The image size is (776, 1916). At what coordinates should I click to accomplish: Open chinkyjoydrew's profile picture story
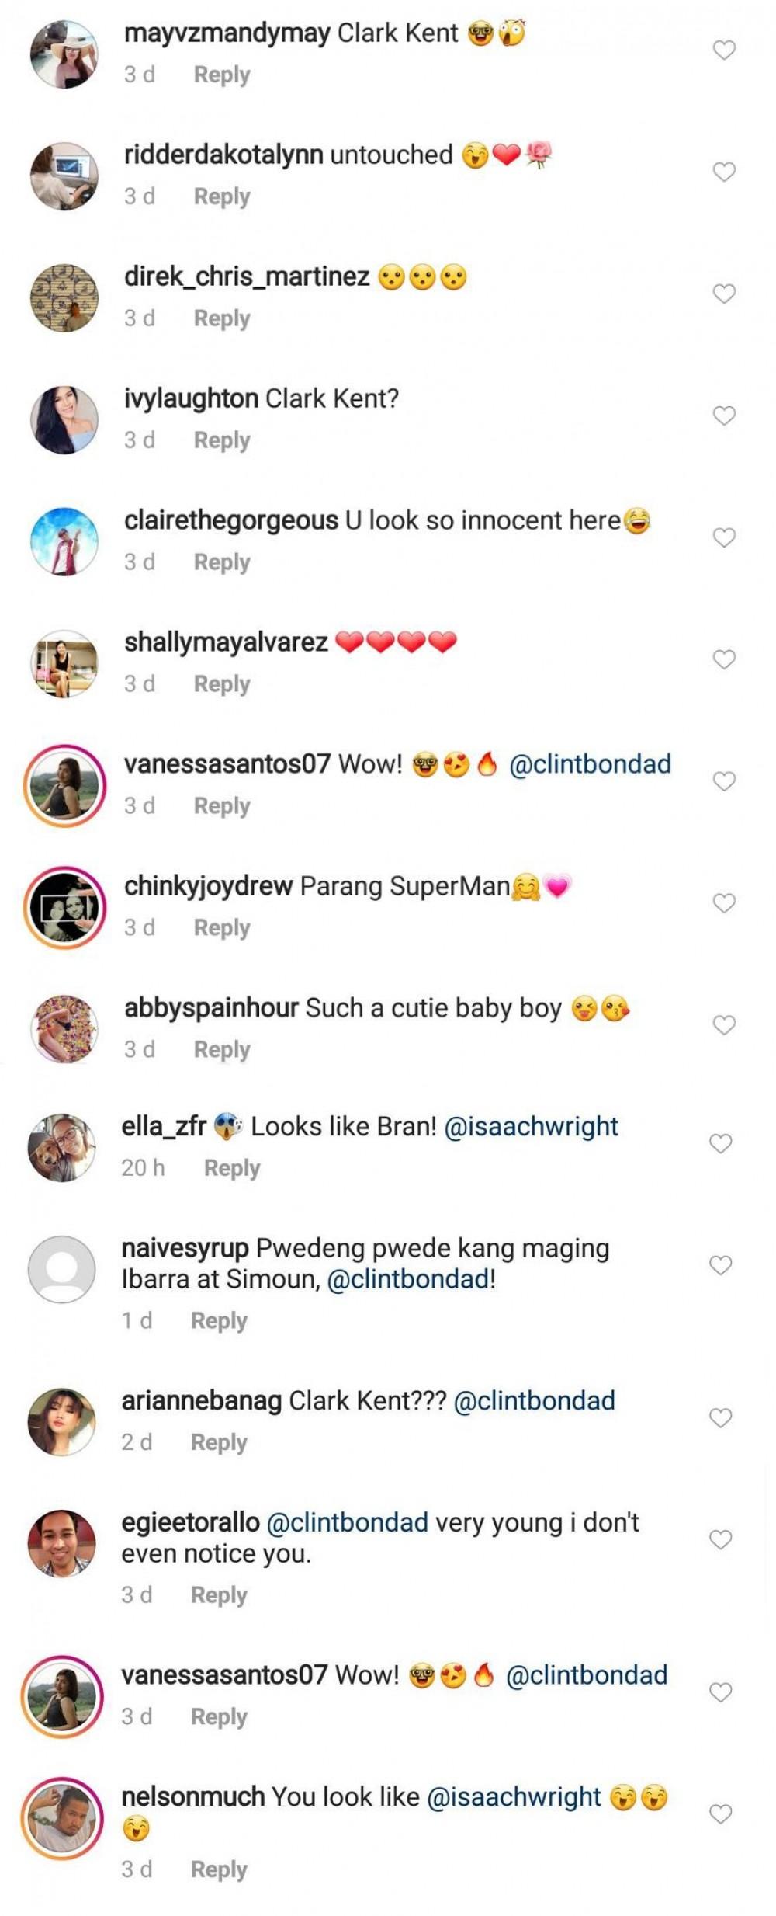point(64,907)
